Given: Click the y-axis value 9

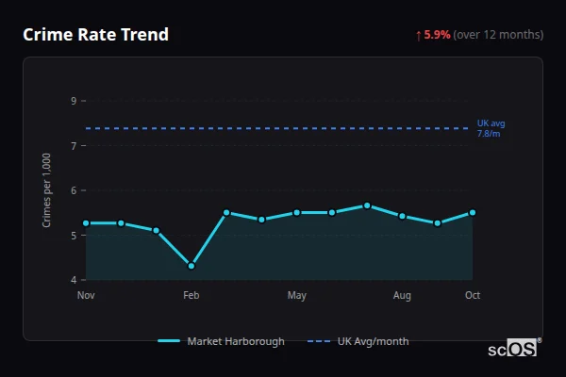Looking at the screenshot, I should point(74,101).
